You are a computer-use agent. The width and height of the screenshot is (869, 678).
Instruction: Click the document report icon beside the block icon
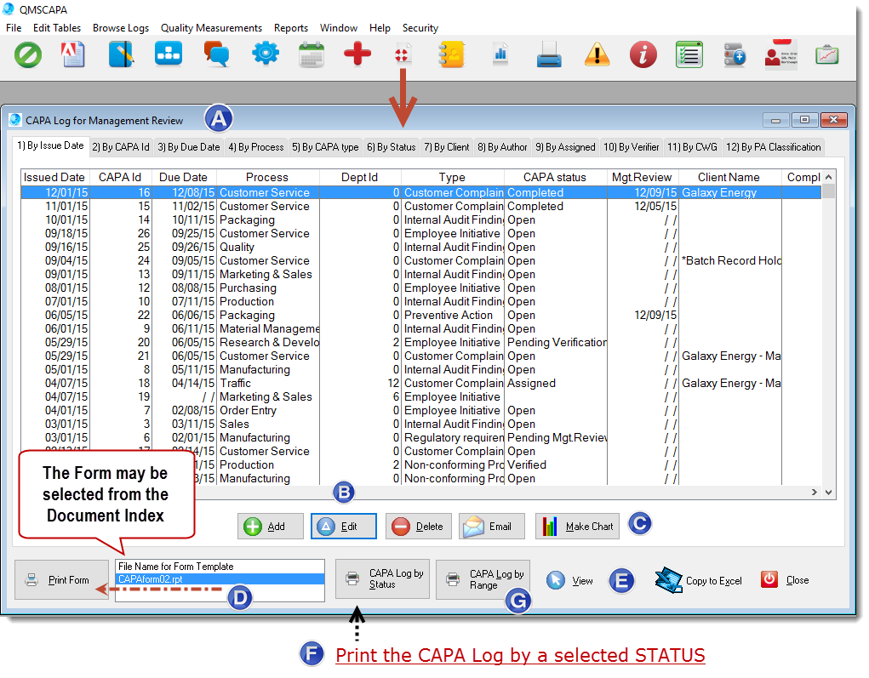72,54
